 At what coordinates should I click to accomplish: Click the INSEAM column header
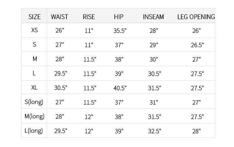pos(153,17)
